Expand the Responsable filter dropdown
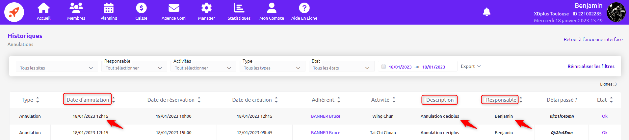Viewport: 629px width, 140px height. click(134, 68)
